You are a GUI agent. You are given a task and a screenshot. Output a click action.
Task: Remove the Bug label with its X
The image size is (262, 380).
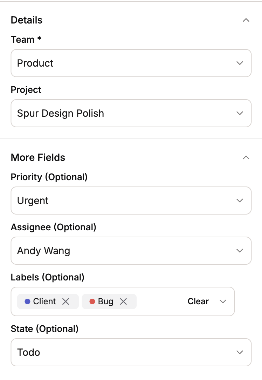click(123, 301)
